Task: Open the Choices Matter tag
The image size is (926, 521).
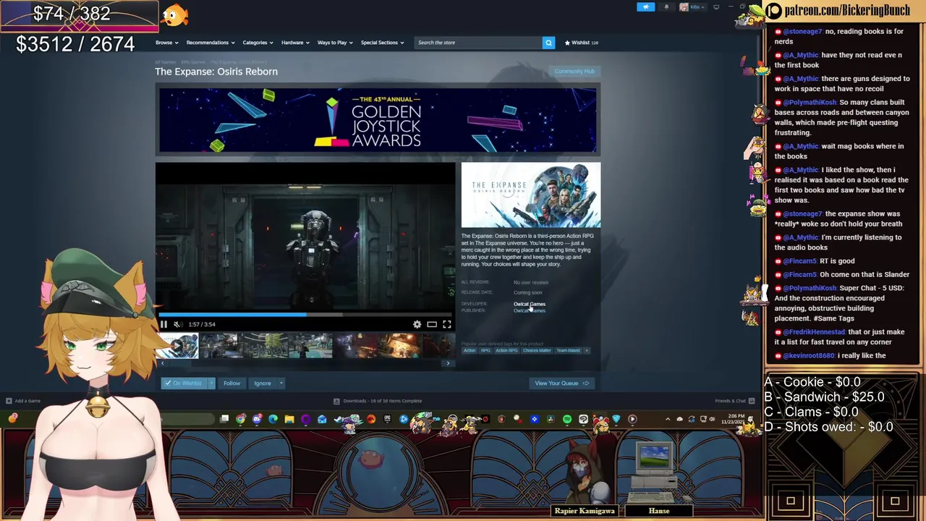Action: (537, 350)
